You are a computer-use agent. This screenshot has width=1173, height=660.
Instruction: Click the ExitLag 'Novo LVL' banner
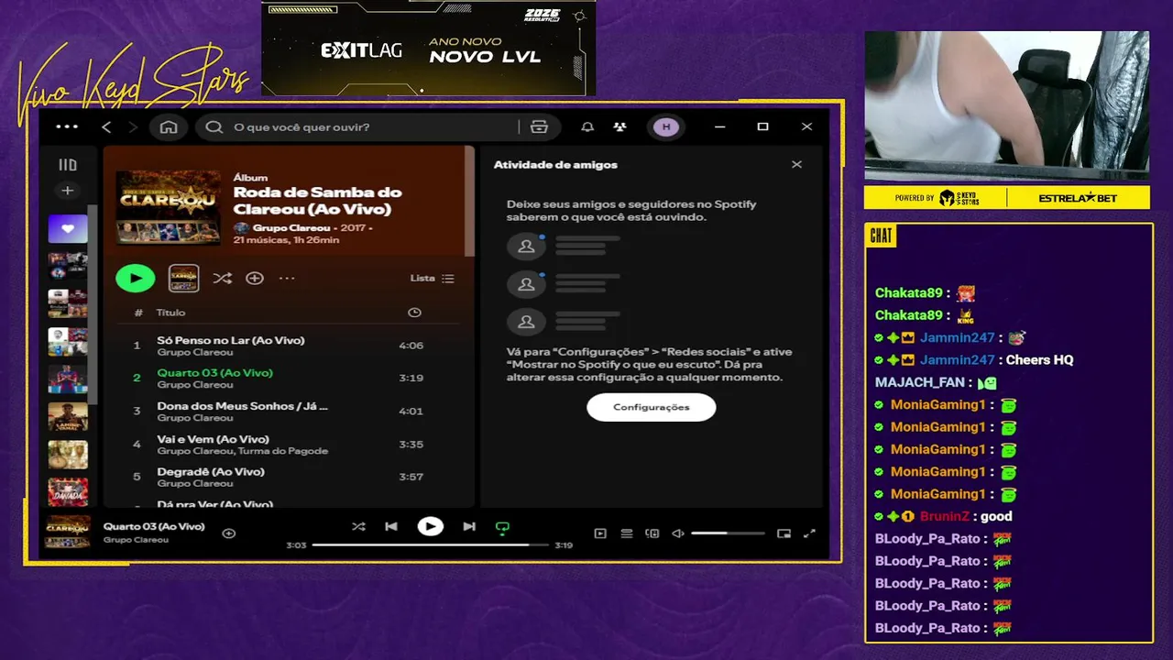[429, 48]
